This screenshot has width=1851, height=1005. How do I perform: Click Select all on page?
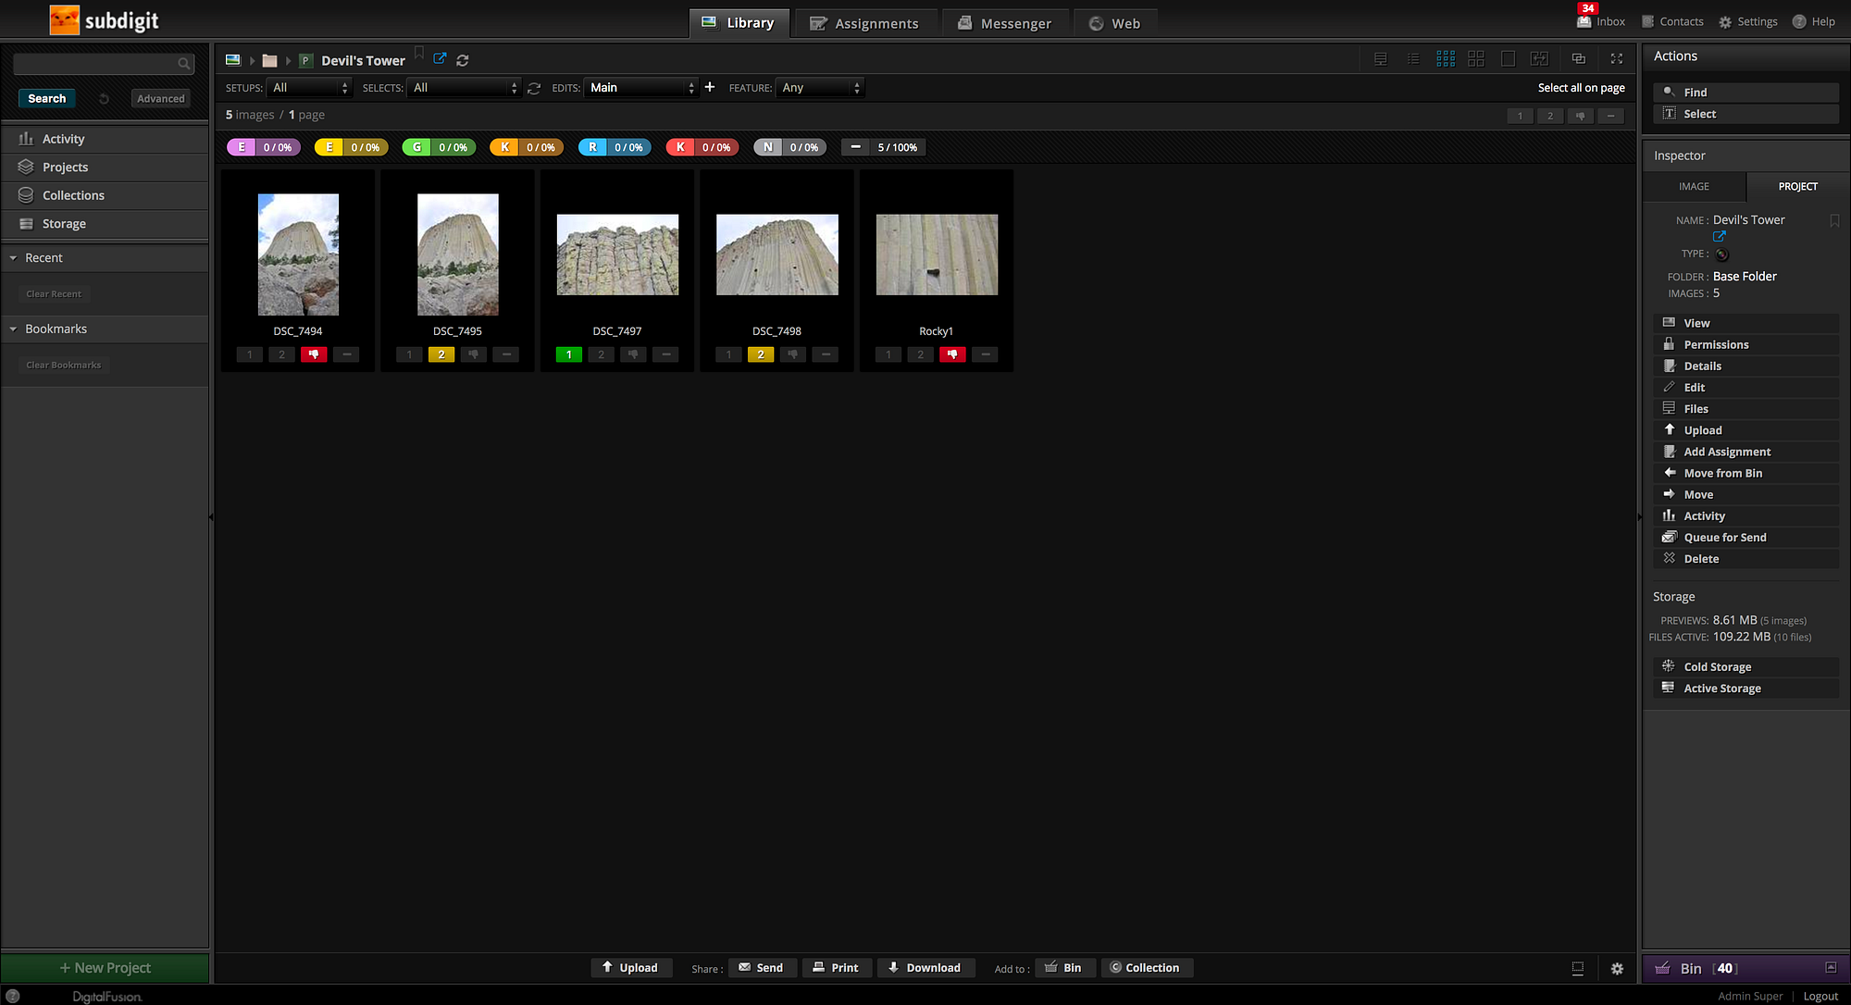tap(1581, 88)
